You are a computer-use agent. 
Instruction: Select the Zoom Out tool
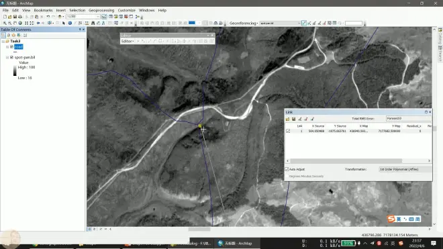pyautogui.click(x=9, y=23)
